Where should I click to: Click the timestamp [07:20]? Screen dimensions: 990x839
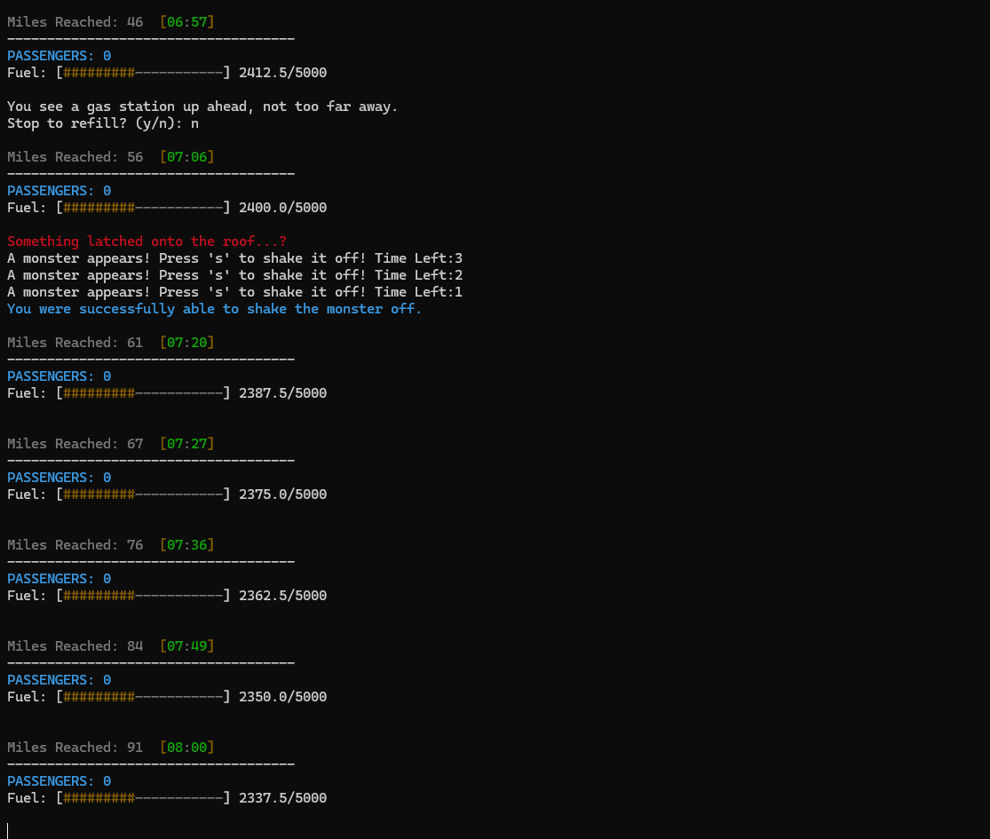pyautogui.click(x=186, y=343)
